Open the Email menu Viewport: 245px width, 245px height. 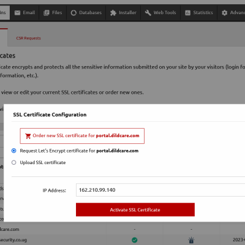[24, 13]
